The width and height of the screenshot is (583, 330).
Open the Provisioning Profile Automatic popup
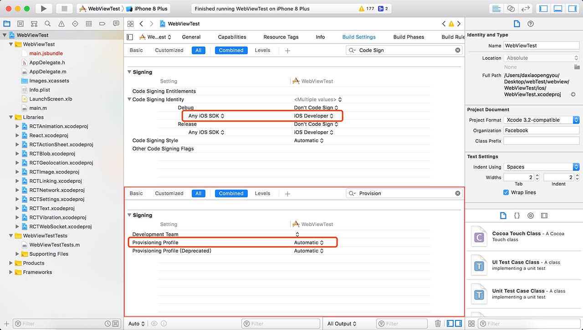coord(309,242)
